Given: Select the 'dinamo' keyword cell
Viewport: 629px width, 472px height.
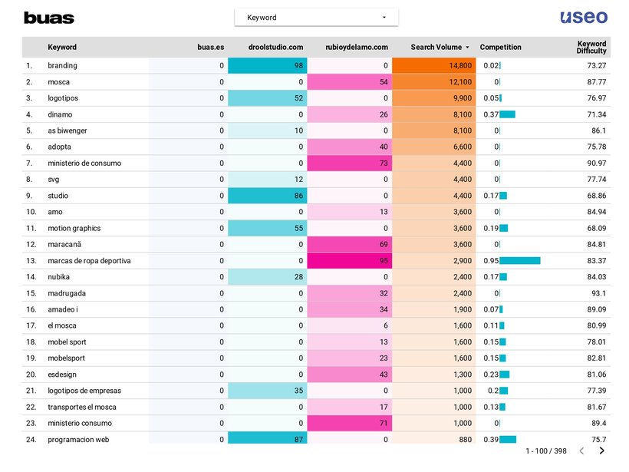Looking at the screenshot, I should tap(60, 114).
